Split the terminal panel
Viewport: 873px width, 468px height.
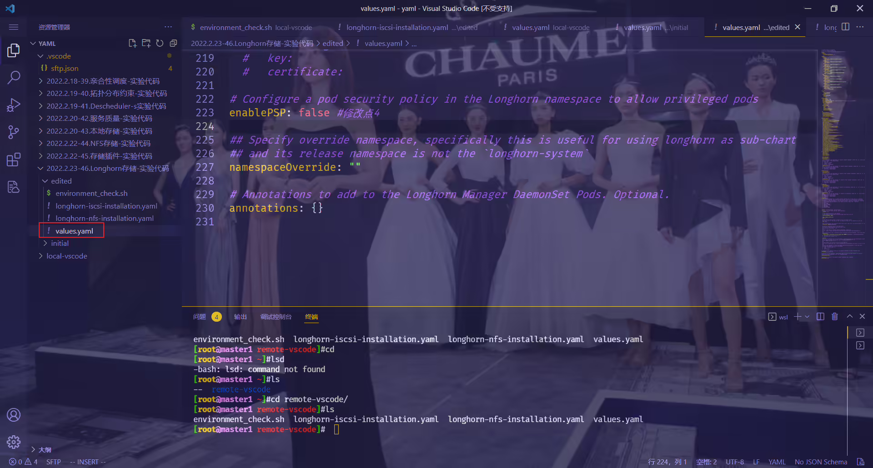tap(820, 317)
